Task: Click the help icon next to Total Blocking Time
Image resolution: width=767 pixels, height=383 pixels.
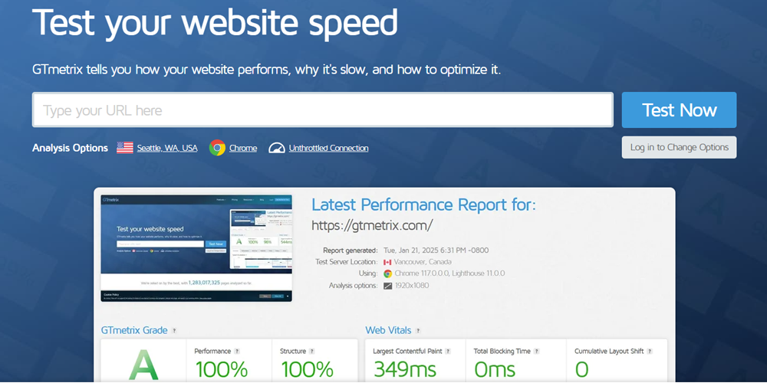Action: coord(537,352)
